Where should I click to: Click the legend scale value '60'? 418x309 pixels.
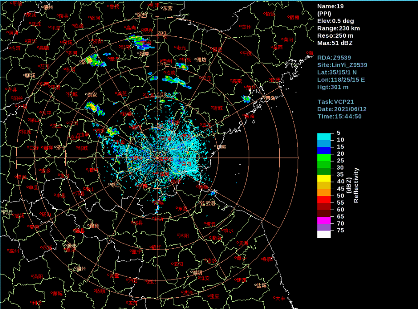pyautogui.click(x=340, y=210)
